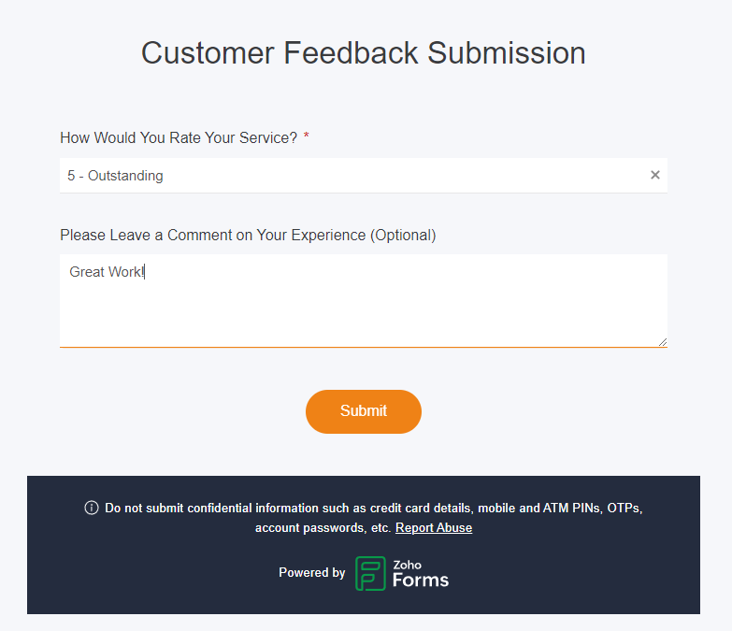Click the empty lower area of the comment box
This screenshot has height=631, width=732.
364,317
